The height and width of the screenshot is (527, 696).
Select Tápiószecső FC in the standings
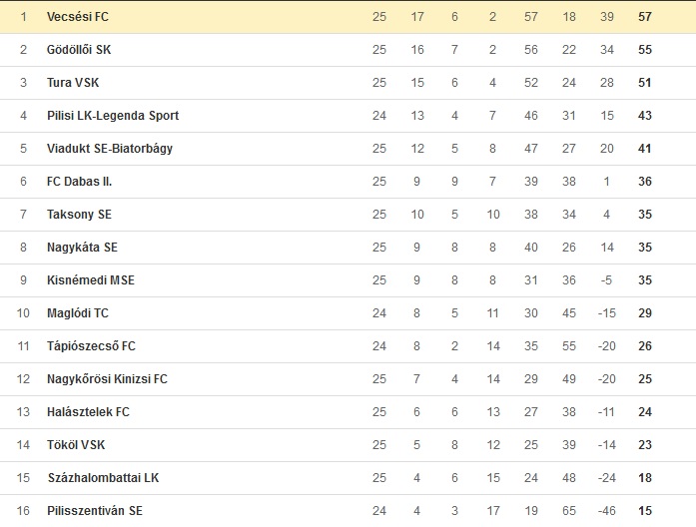[x=91, y=346]
